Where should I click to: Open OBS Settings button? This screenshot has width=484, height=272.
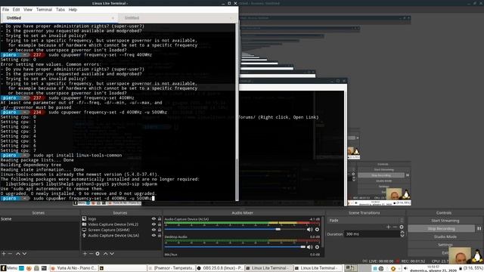pos(445,245)
